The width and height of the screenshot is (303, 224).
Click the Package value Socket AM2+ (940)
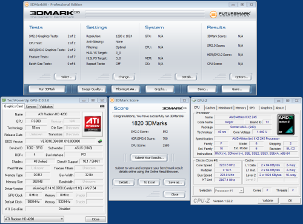click(x=243, y=127)
